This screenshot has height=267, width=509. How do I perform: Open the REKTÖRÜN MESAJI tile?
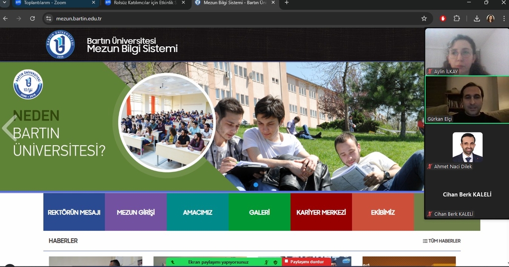(74, 212)
